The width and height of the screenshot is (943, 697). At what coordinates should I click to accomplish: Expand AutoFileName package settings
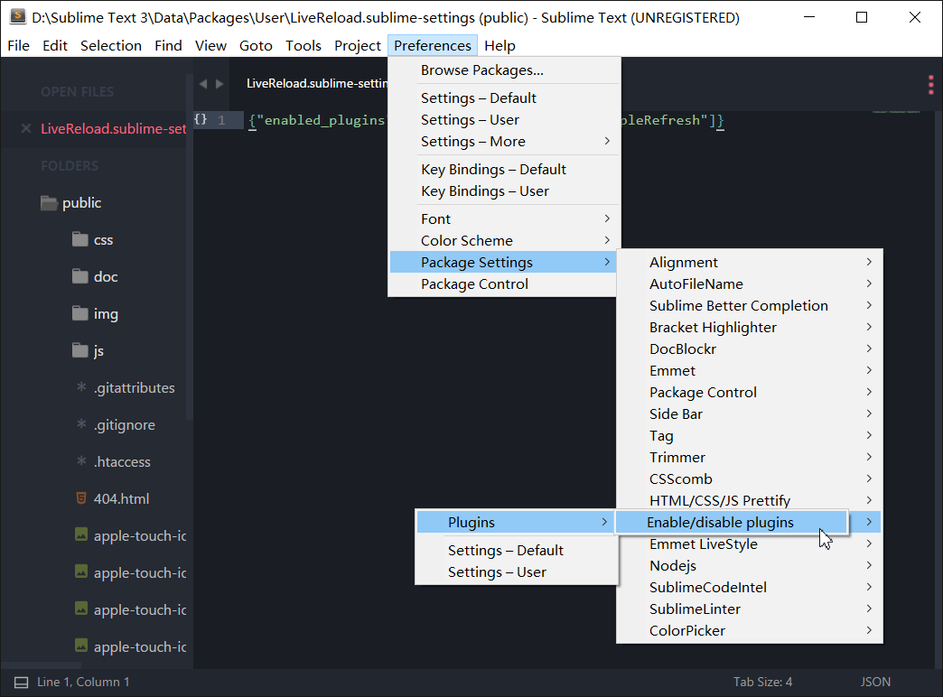[750, 283]
